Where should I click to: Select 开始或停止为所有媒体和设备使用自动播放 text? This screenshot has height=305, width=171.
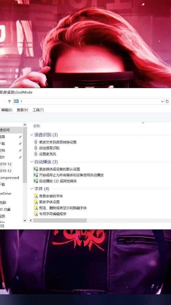71,175
